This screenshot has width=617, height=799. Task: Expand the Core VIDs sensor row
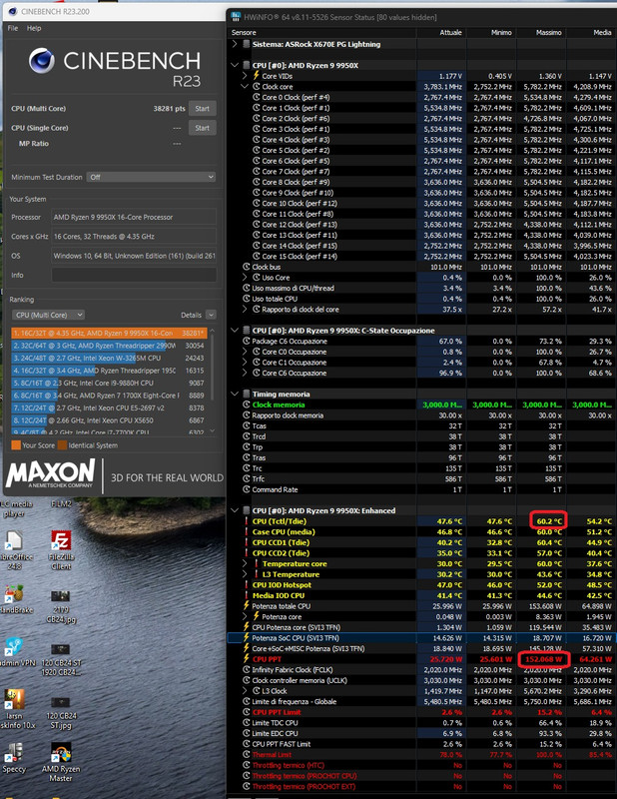[245, 76]
